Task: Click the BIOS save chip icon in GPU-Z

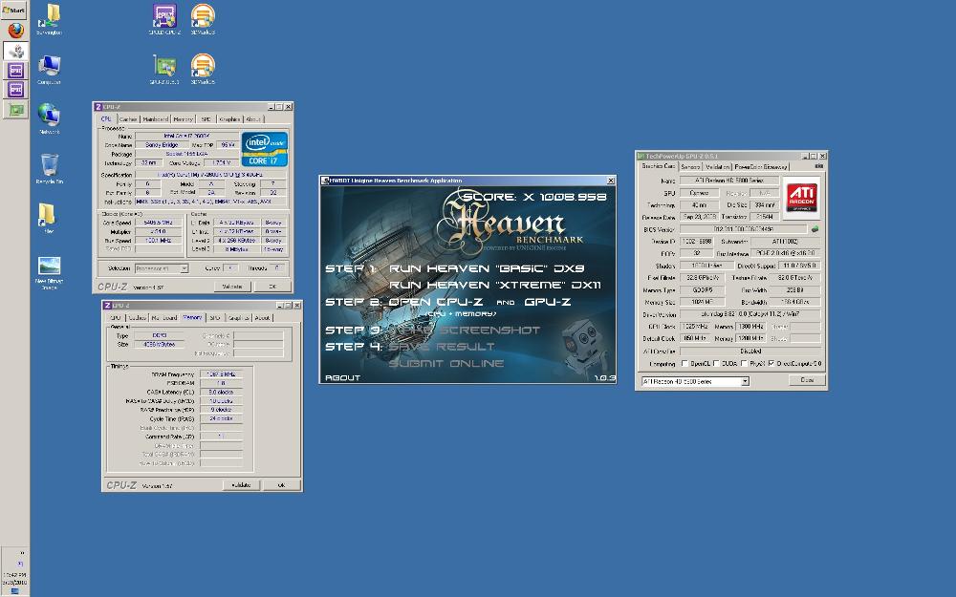Action: click(x=815, y=229)
